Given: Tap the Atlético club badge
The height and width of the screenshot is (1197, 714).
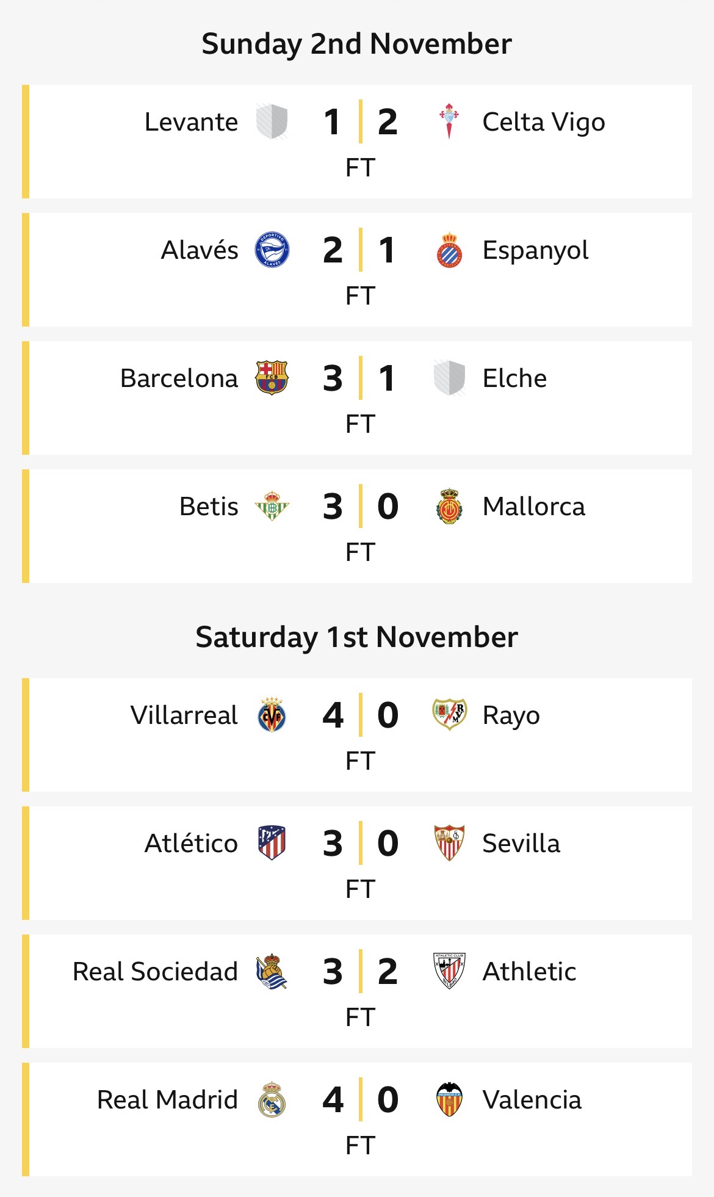Looking at the screenshot, I should coord(272,843).
